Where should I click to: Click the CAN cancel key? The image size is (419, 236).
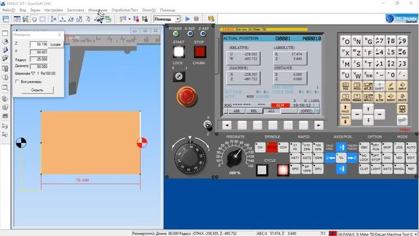tap(391, 86)
